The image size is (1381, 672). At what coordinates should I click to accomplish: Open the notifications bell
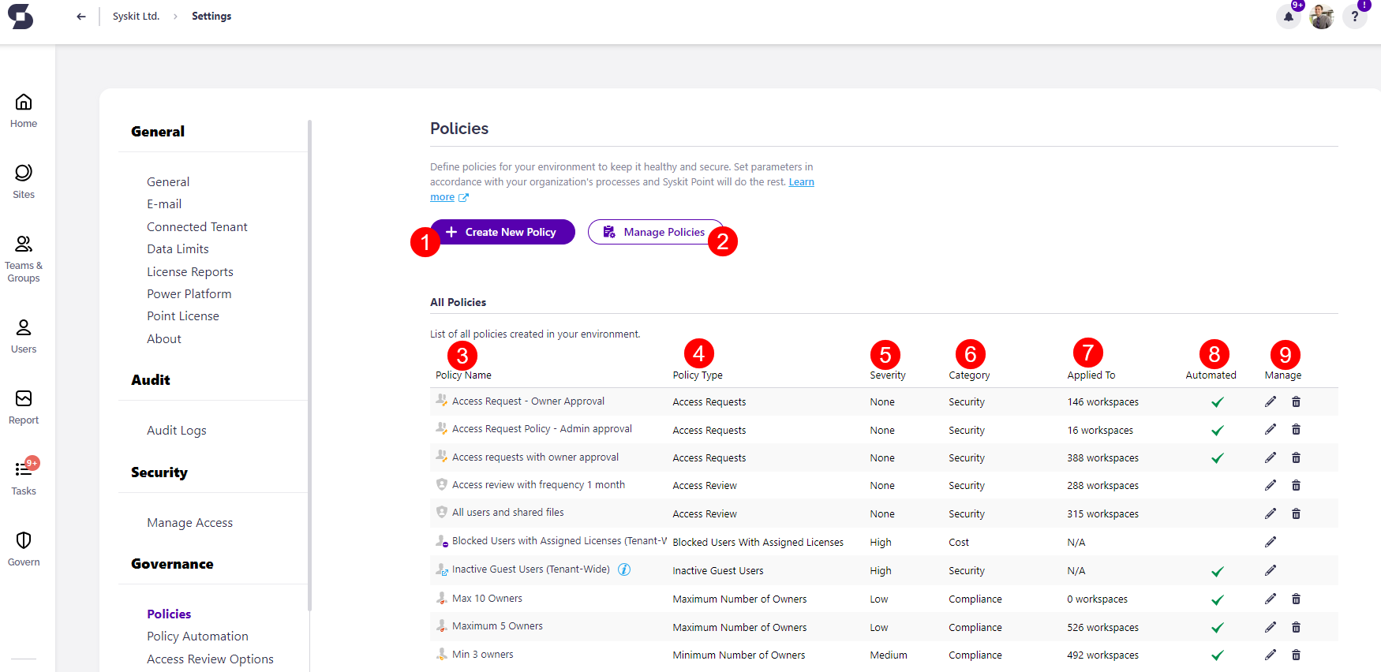(1288, 17)
